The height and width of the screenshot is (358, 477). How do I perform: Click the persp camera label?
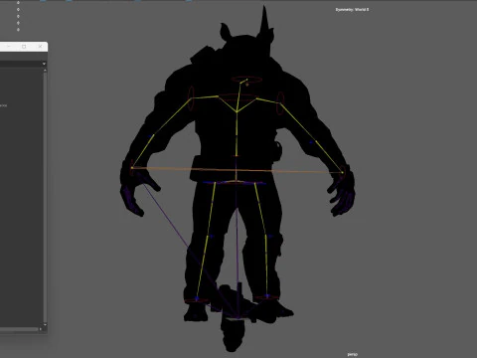353,354
